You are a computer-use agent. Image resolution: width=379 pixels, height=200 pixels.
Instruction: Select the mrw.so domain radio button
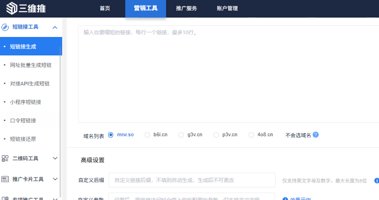coord(111,135)
